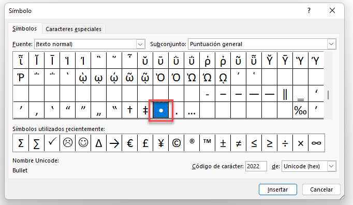
Task: Choose the not-equal ≠ symbol
Action: pyautogui.click(x=239, y=143)
